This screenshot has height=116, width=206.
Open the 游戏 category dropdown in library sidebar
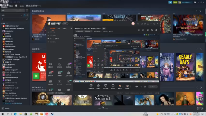[12, 15]
